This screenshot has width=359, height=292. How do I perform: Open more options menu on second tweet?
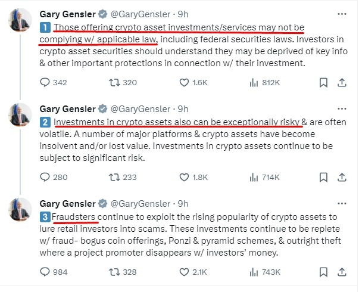point(341,108)
